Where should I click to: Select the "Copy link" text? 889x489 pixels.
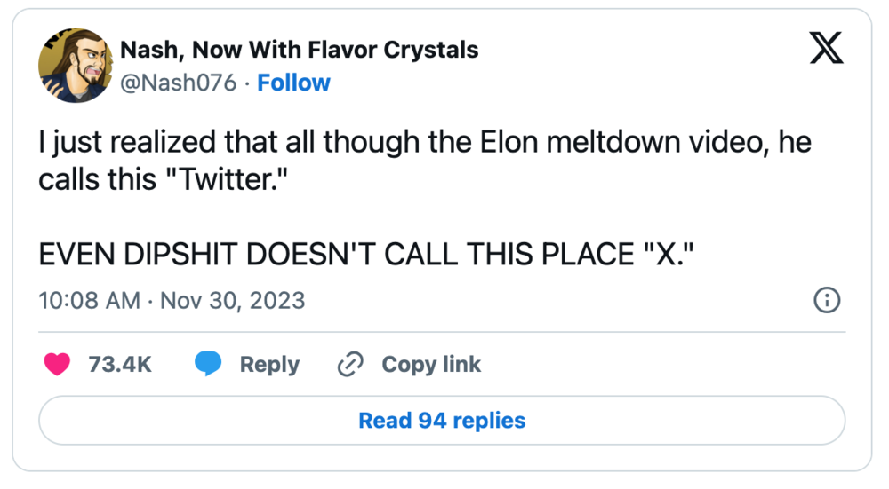coord(431,365)
